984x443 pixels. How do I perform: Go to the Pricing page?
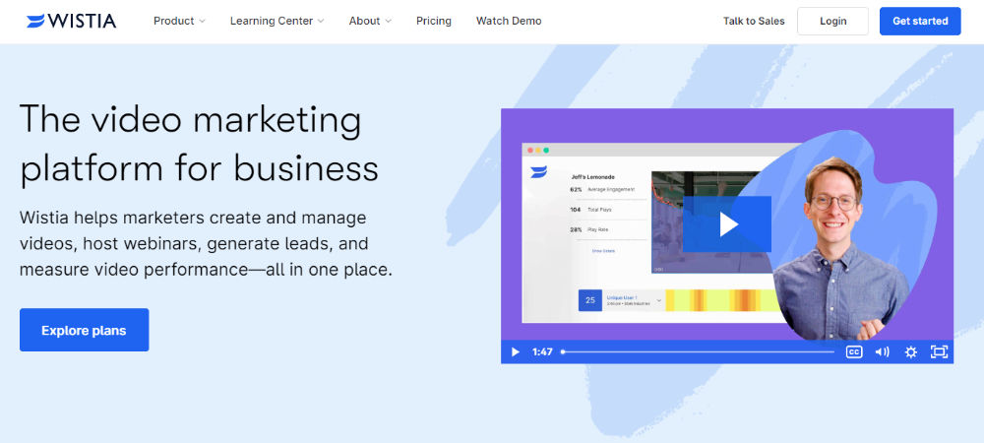tap(434, 21)
